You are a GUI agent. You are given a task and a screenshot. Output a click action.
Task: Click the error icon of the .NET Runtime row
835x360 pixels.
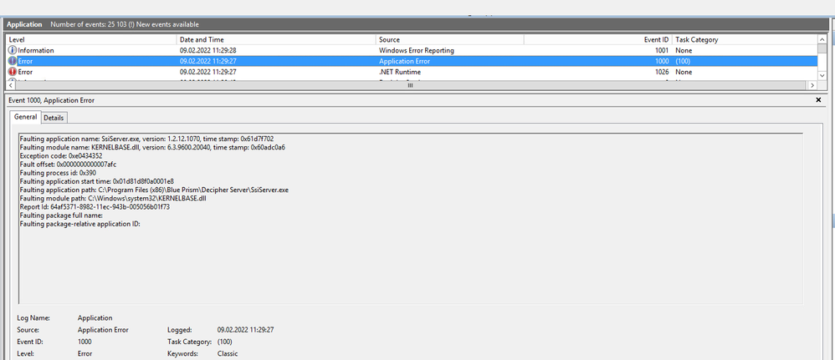pyautogui.click(x=13, y=72)
